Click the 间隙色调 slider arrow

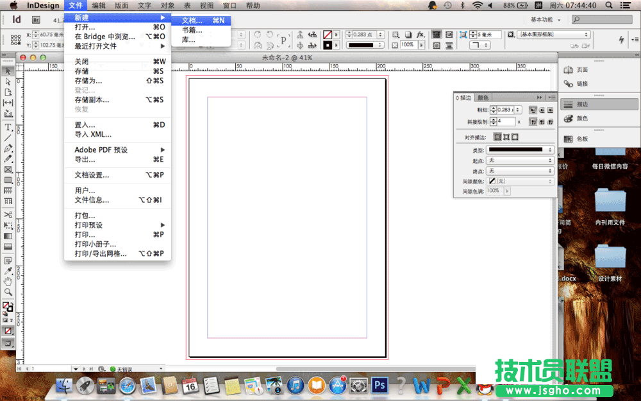click(x=507, y=191)
